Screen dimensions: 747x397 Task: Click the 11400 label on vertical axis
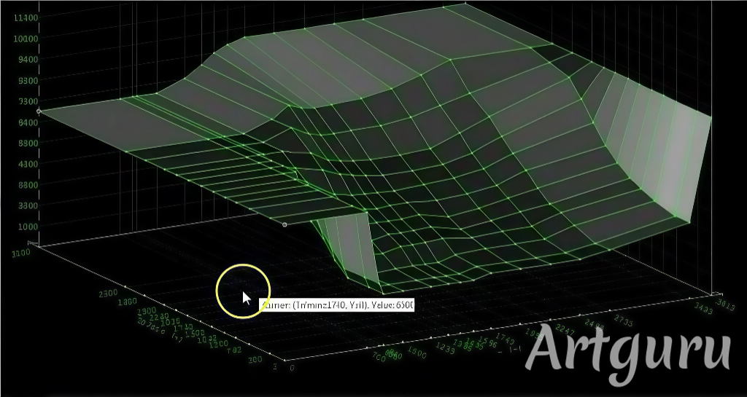pos(26,17)
